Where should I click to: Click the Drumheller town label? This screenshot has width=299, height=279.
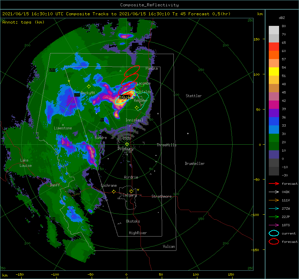tap(195, 164)
